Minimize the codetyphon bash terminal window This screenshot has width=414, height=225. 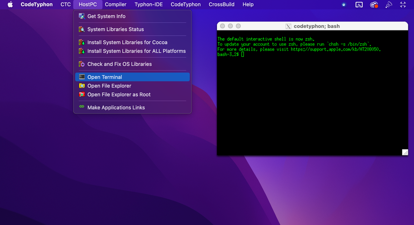(230, 26)
